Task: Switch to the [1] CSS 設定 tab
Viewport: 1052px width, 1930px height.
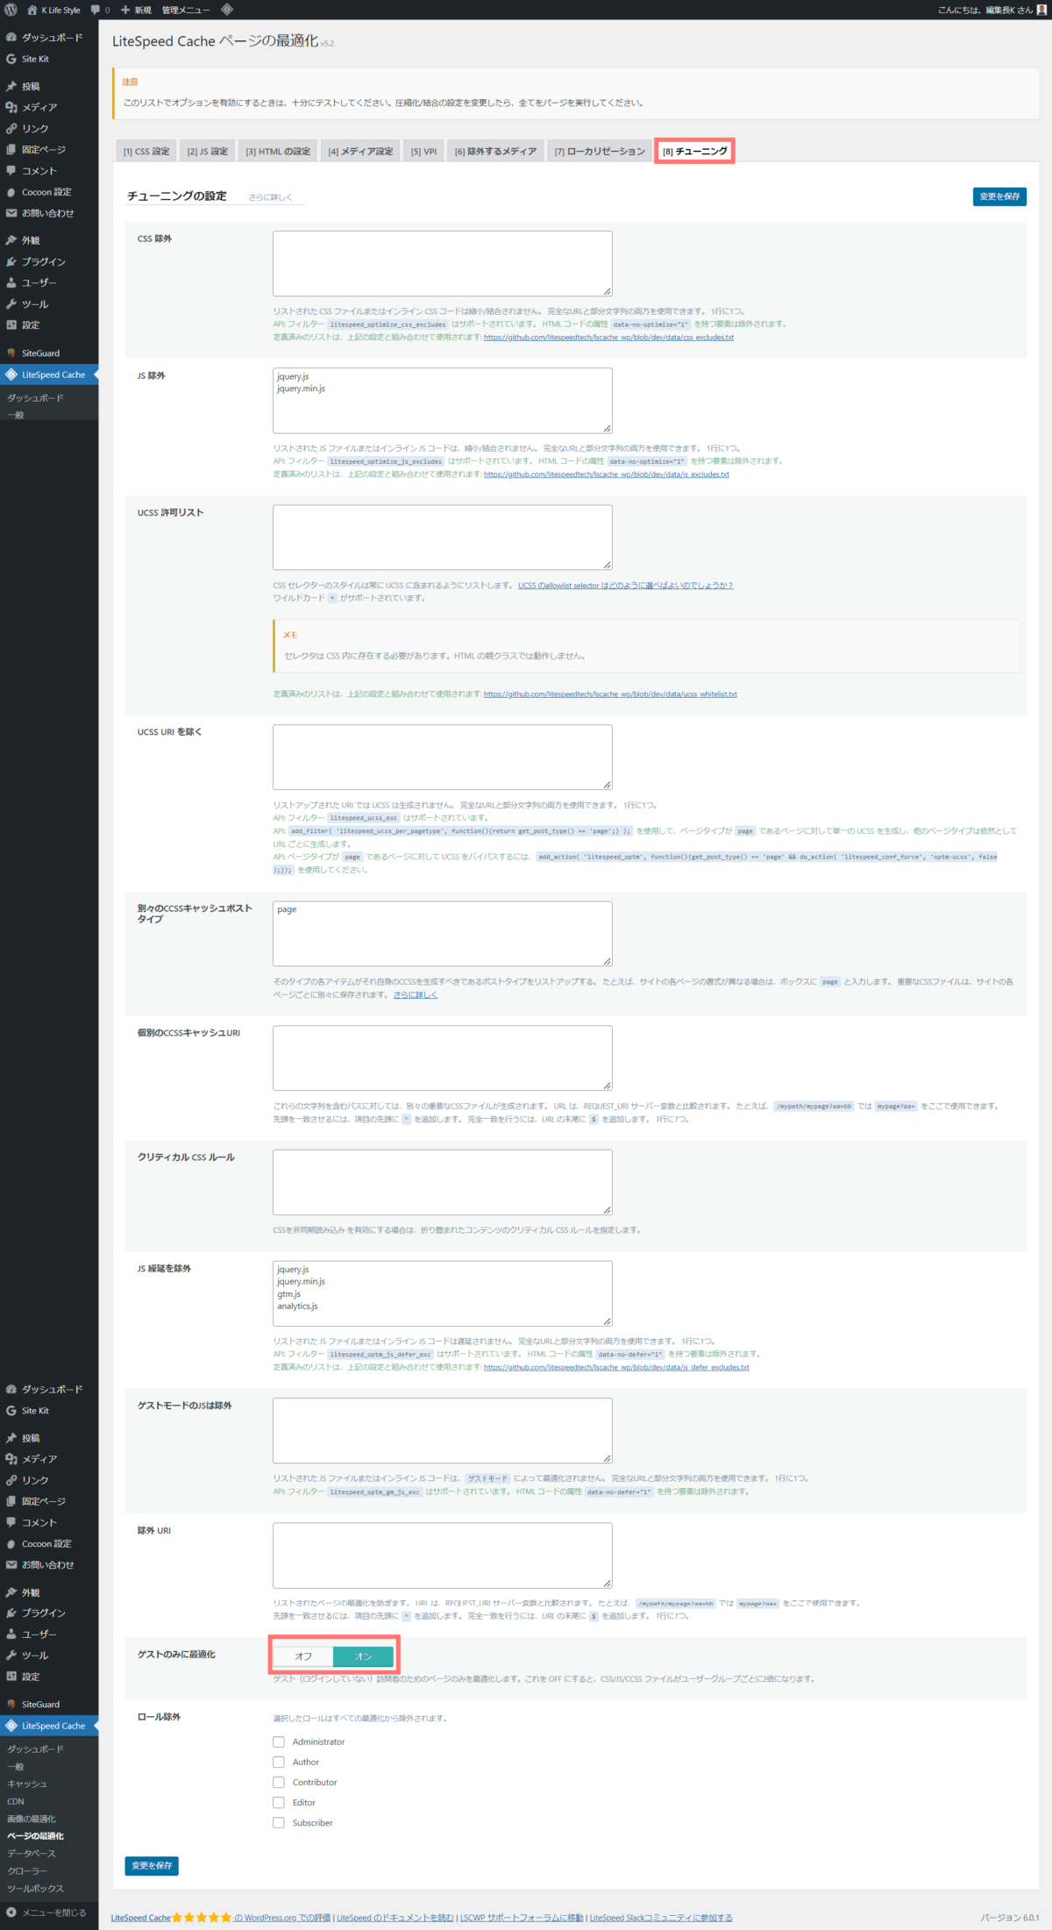Action: point(146,151)
